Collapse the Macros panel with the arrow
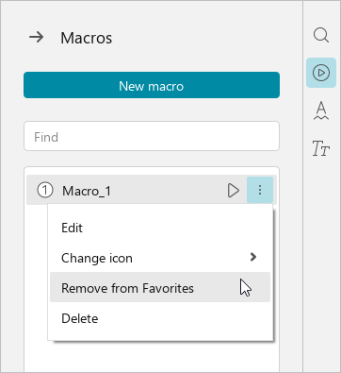 pos(37,38)
